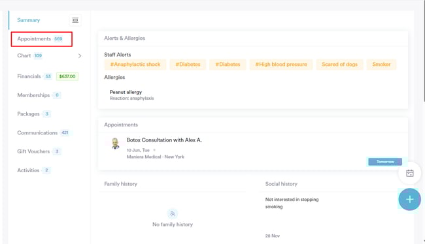Click the practitioner avatar thumbnail
Screen dimensions: 425x244
pyautogui.click(x=115, y=143)
